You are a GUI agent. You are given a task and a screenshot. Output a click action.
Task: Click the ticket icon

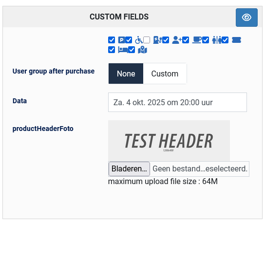237,40
